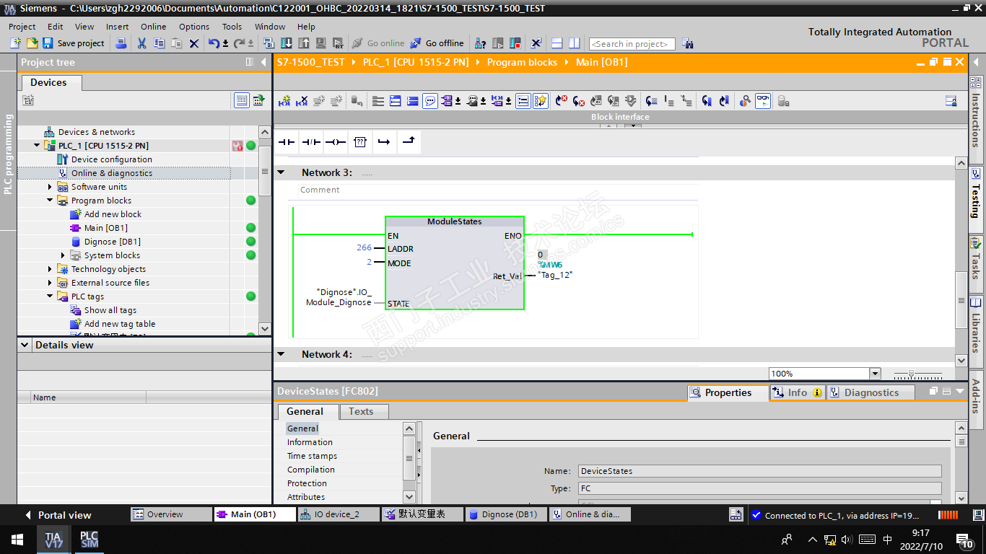Collapse the PLC_1 tree node

click(x=37, y=146)
